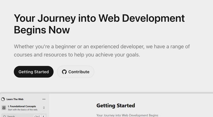Click the Learn The Web logo icon
The width and height of the screenshot is (213, 117).
coord(3,99)
